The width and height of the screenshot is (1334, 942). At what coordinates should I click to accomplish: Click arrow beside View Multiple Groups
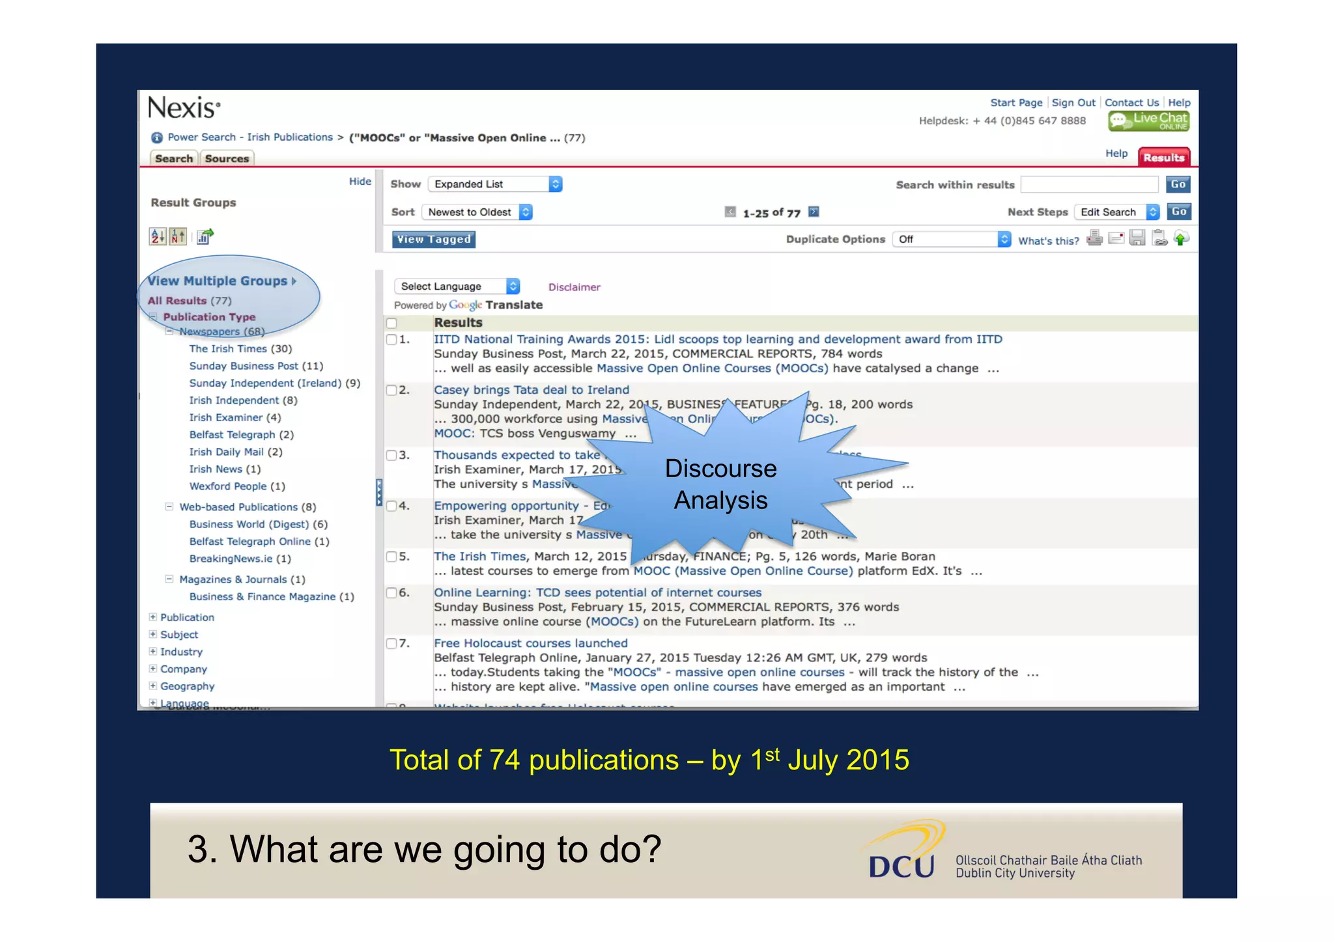294,281
